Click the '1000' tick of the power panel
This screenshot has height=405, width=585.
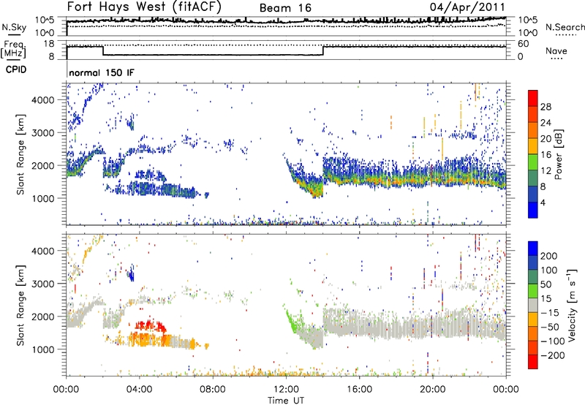(42, 198)
